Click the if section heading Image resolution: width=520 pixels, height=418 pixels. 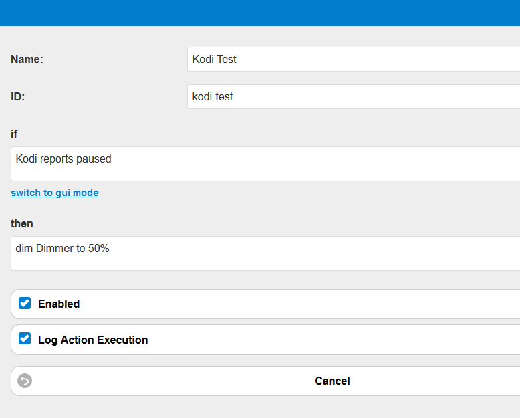[14, 134]
